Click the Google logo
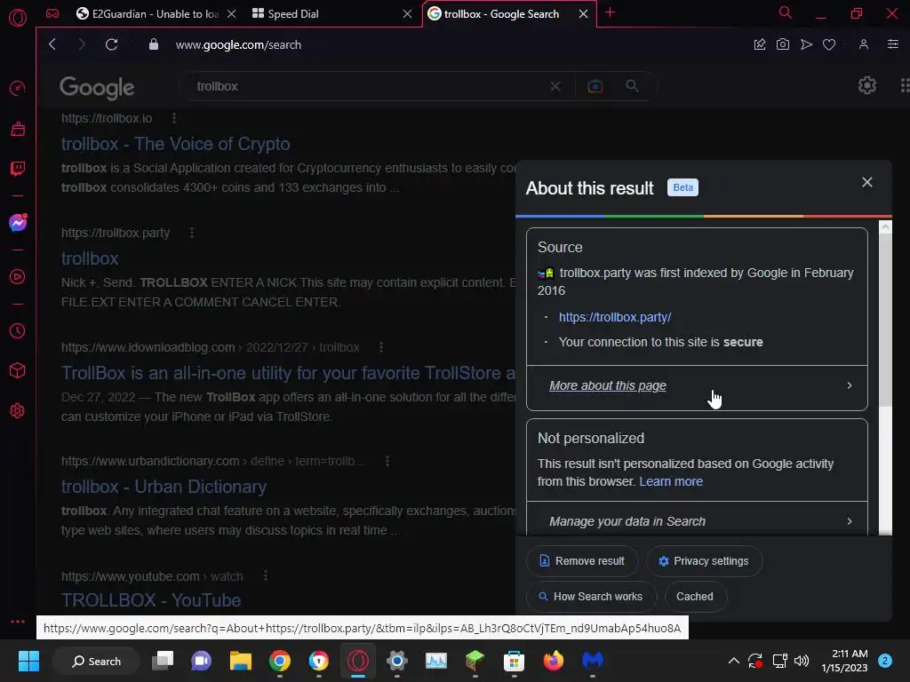910x682 pixels. click(x=97, y=88)
